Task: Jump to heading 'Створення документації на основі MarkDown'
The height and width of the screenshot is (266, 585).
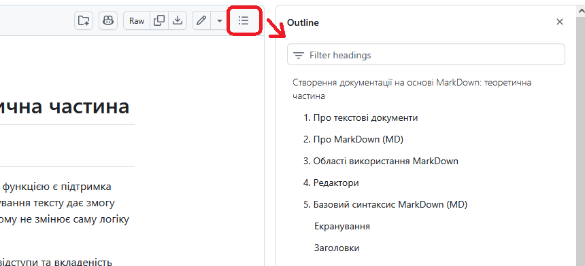Action: [x=412, y=89]
